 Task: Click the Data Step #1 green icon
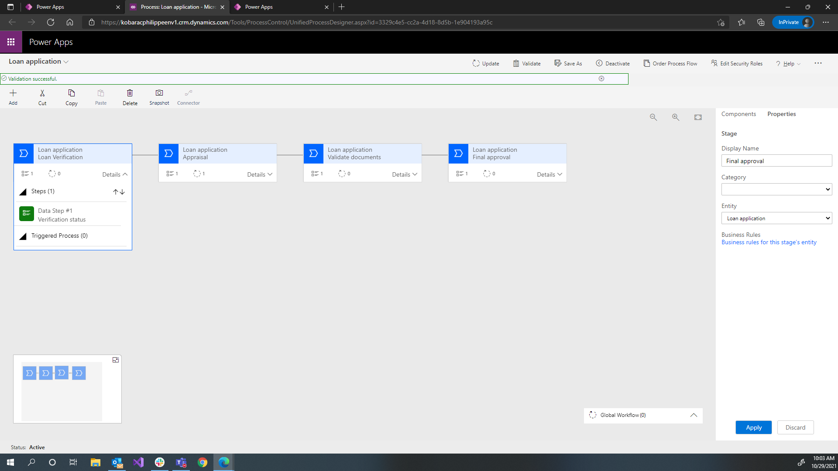click(27, 214)
